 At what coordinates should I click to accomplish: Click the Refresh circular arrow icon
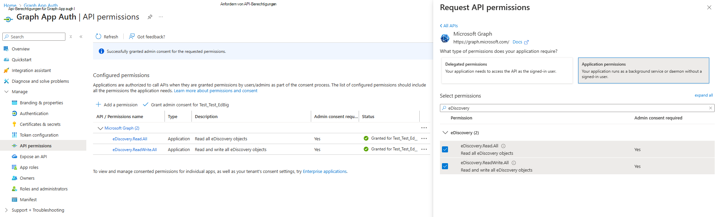(x=98, y=36)
